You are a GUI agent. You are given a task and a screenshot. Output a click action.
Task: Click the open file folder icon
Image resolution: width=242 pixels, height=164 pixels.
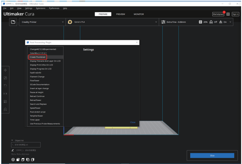click(13, 22)
